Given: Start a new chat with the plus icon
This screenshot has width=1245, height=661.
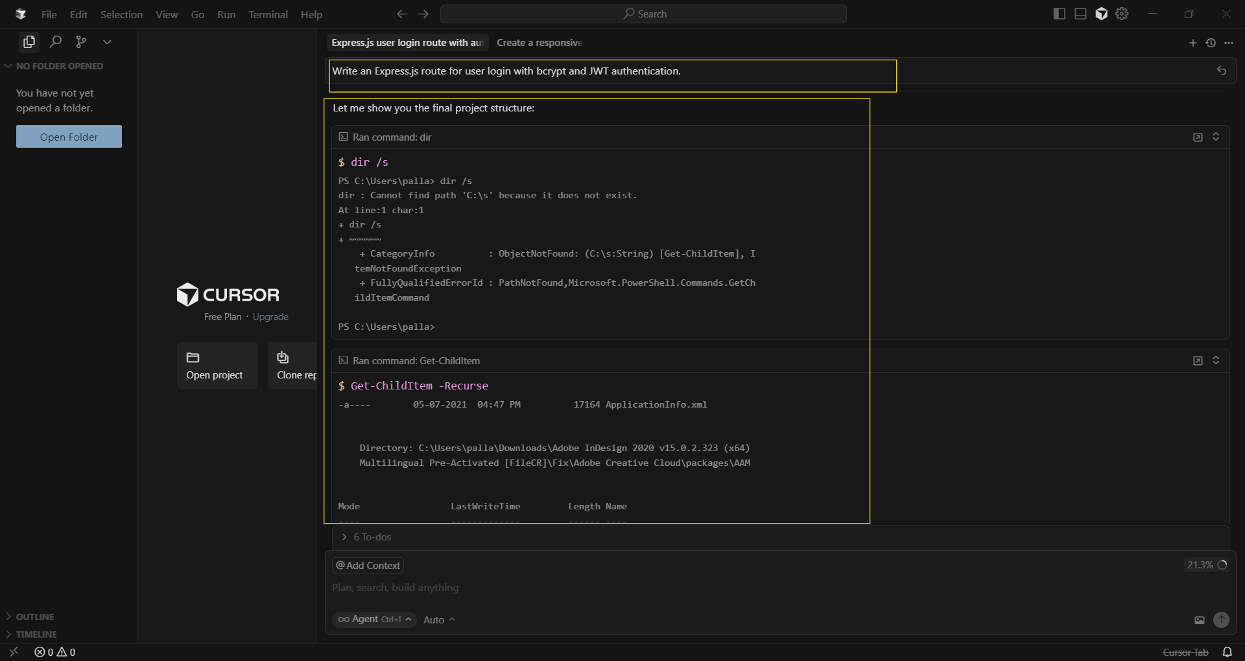Looking at the screenshot, I should 1193,43.
